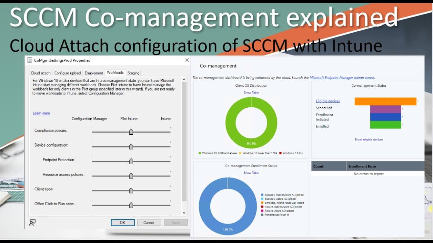Click the 'Pending user sign in' legend entry
This screenshot has height=243, width=433.
coord(275,215)
